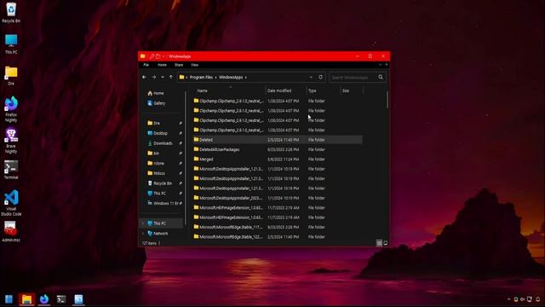545x307 pixels.
Task: Open the Windows Start menu
Action: pyautogui.click(x=9, y=299)
